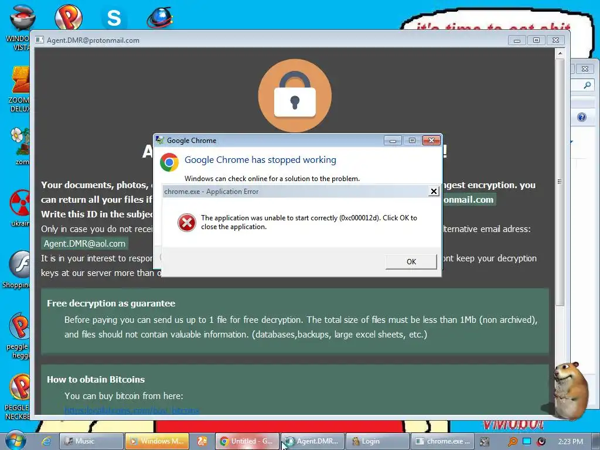This screenshot has width=600, height=450.
Task: Click the 'Free decryption as guarantee' heading
Action: click(x=111, y=304)
